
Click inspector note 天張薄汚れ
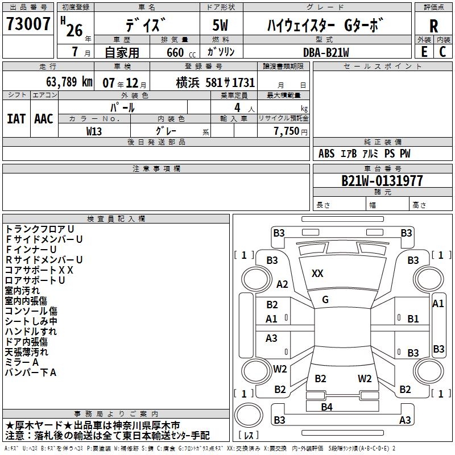tap(26, 352)
